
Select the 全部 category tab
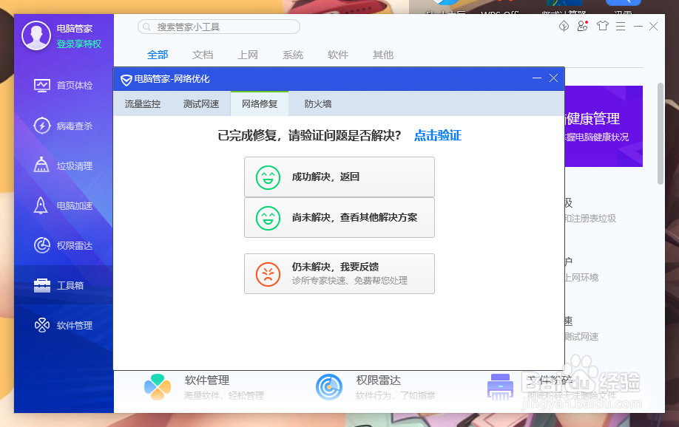158,55
